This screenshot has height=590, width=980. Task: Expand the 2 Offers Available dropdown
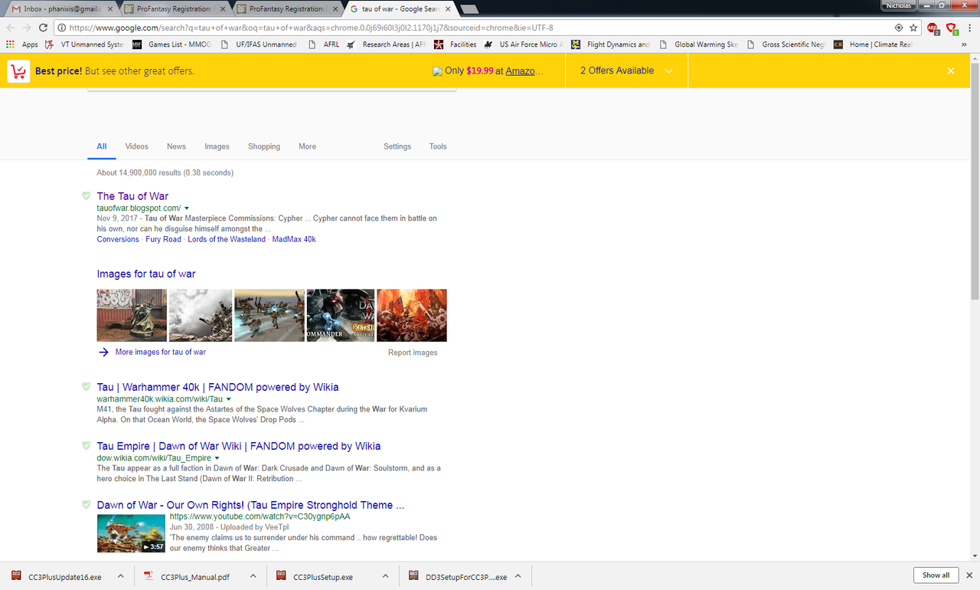(x=626, y=70)
